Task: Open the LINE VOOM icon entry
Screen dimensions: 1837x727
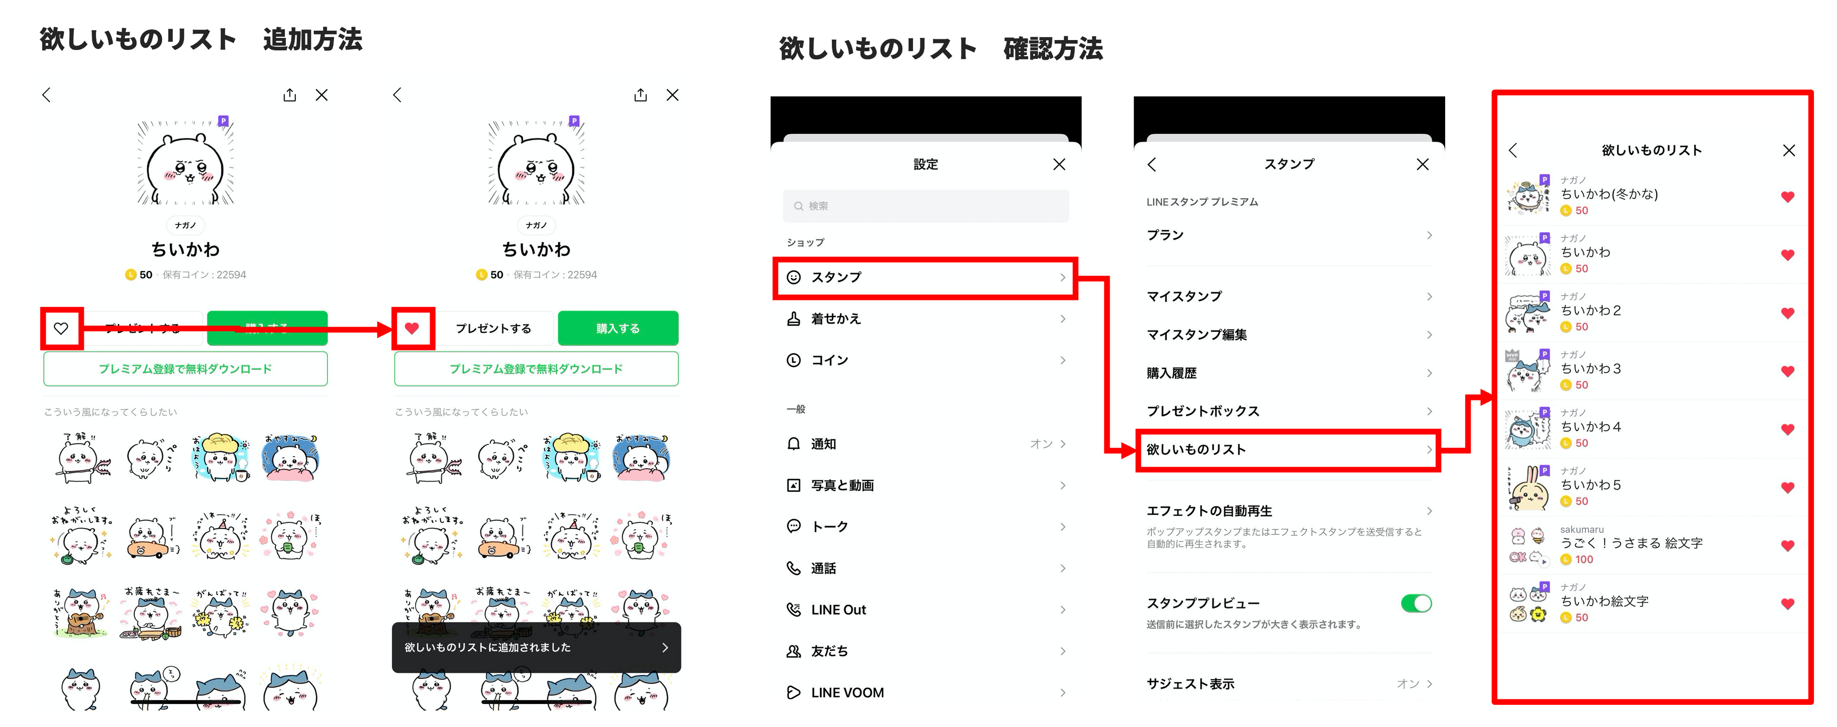Action: (x=793, y=692)
